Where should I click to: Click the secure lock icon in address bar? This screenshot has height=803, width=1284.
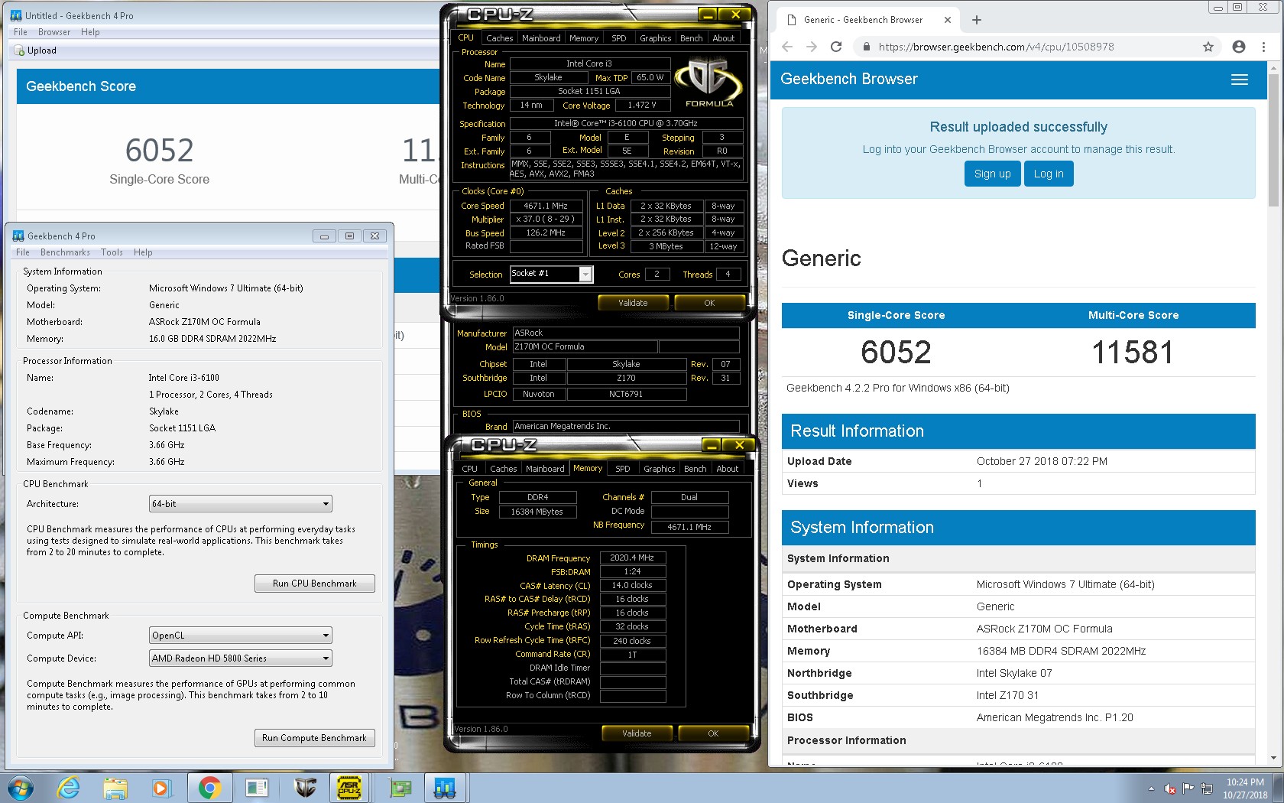pos(866,47)
